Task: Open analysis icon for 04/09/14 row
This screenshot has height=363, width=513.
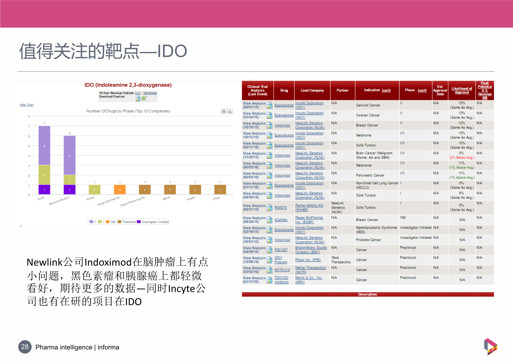Action: tap(269, 195)
